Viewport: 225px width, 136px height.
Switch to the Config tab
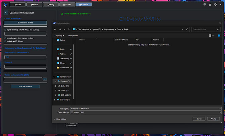pos(51,5)
